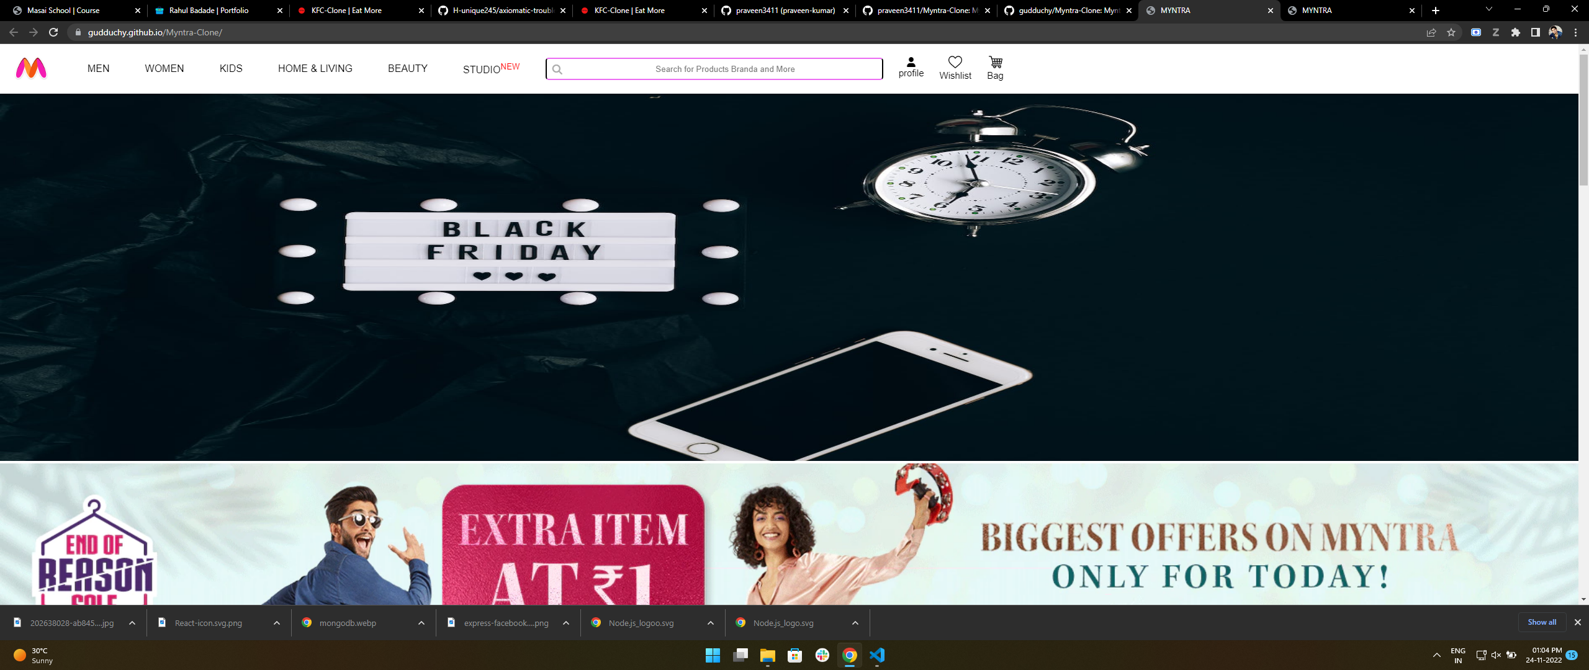Open the mongodb.webp downloaded file
The image size is (1589, 670).
click(348, 623)
